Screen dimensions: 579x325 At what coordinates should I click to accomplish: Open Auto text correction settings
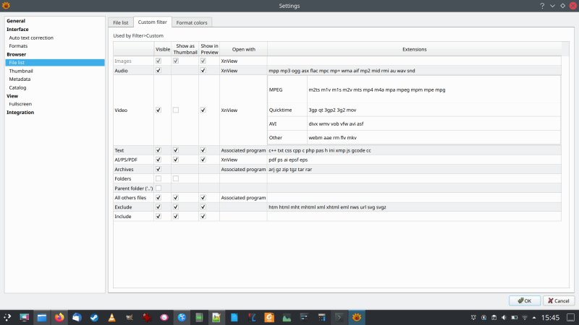(31, 38)
